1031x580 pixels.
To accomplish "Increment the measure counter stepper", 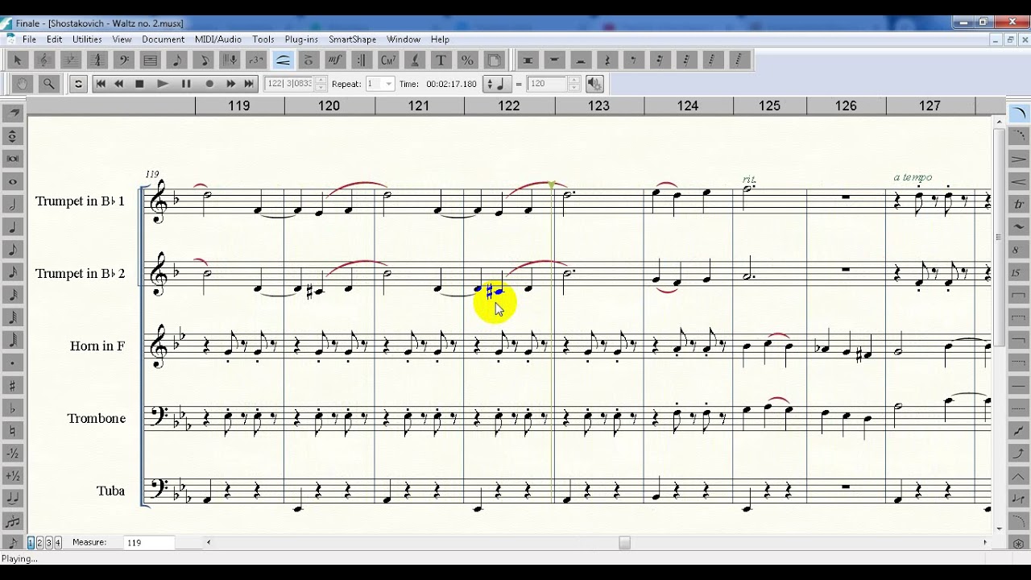I will (321, 80).
